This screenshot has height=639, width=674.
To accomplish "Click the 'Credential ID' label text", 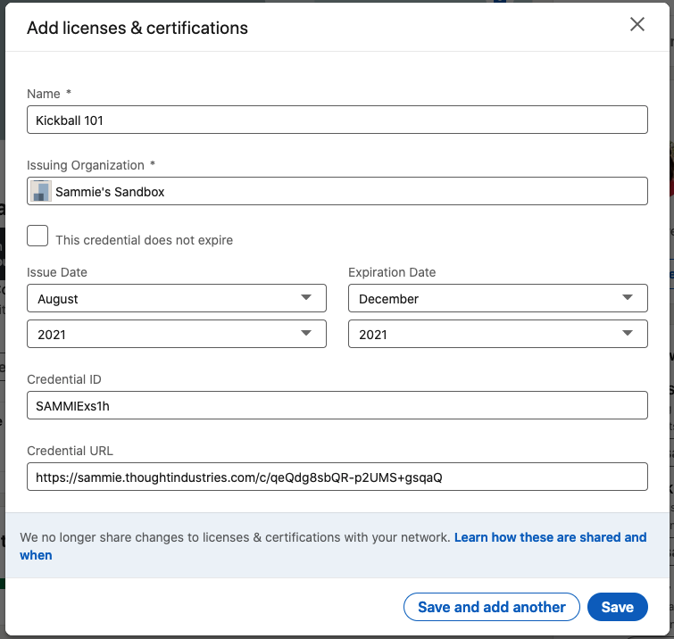I will pyautogui.click(x=64, y=379).
